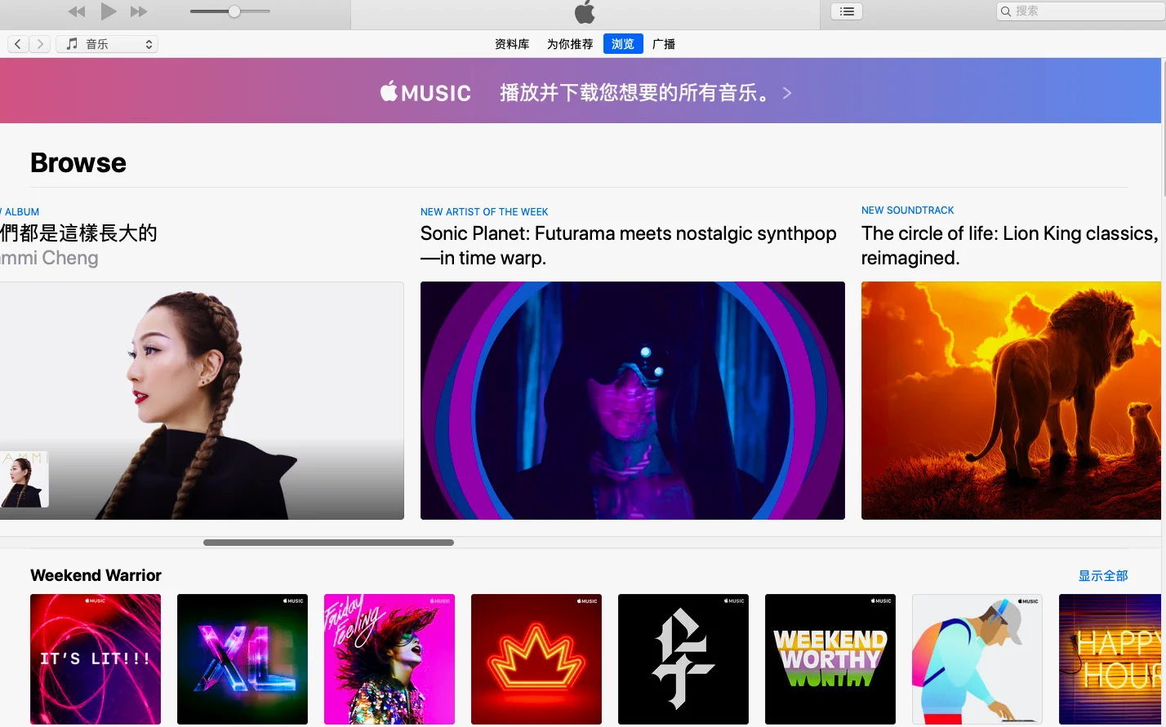Click the rewind previous track button

[x=77, y=11]
